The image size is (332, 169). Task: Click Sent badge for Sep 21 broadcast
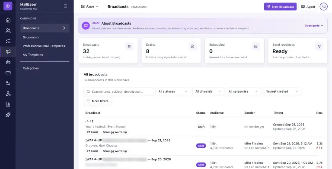click(201, 146)
